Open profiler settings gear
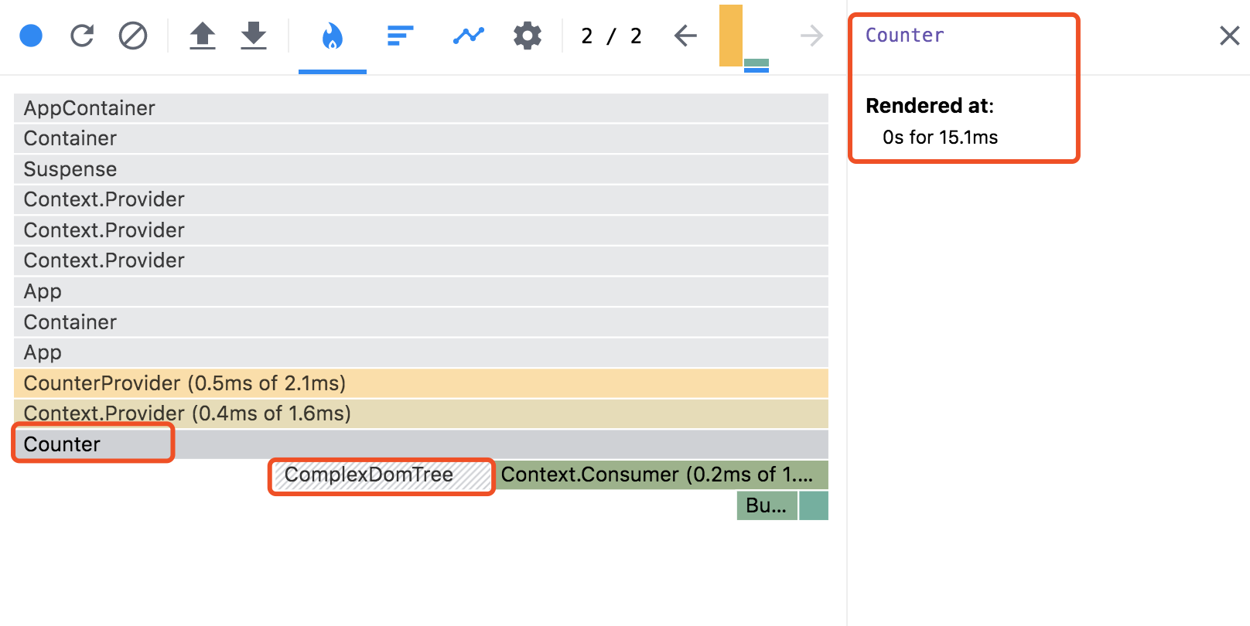This screenshot has height=626, width=1250. point(528,36)
